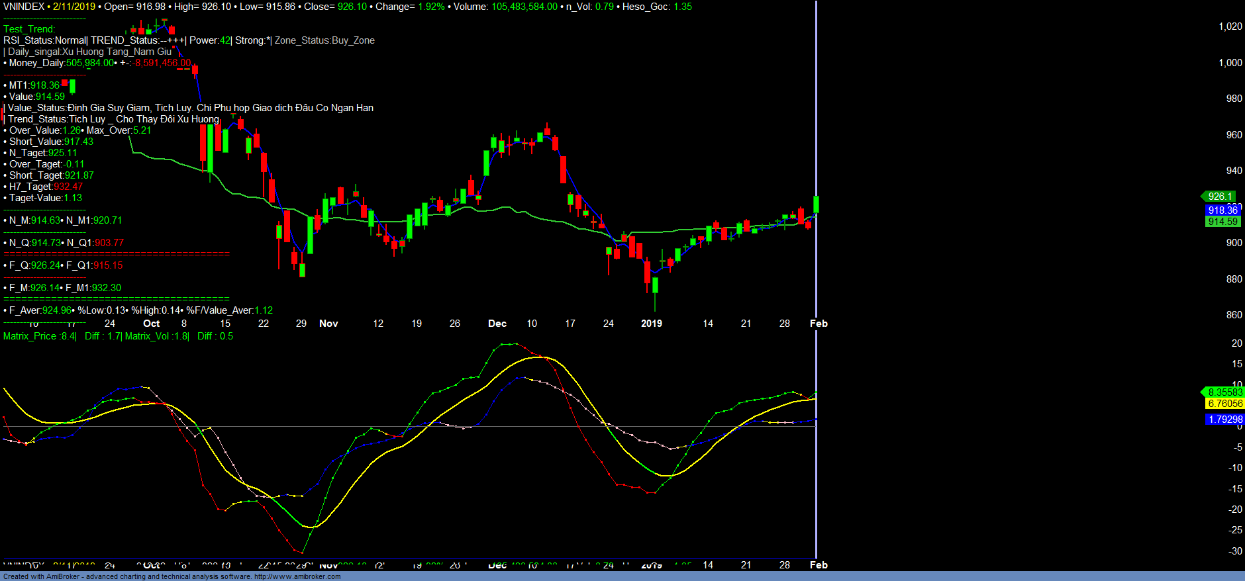Open the amibroker.com link in the footer
The height and width of the screenshot is (581, 1245).
tap(297, 576)
